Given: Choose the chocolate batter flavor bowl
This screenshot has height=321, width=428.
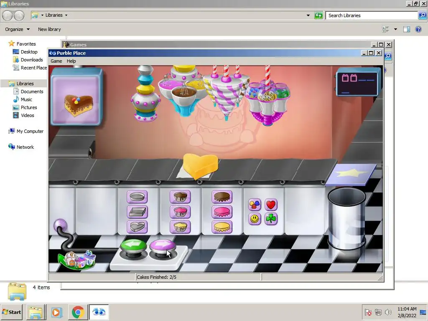Looking at the screenshot, I should click(x=180, y=197).
